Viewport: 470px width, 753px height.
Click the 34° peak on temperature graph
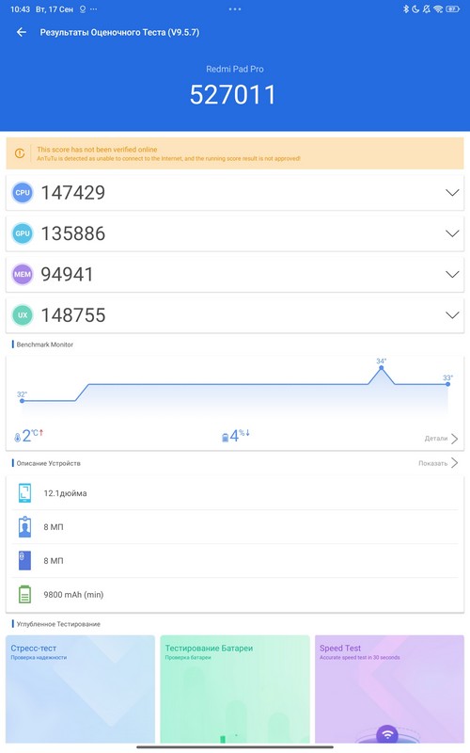click(382, 368)
